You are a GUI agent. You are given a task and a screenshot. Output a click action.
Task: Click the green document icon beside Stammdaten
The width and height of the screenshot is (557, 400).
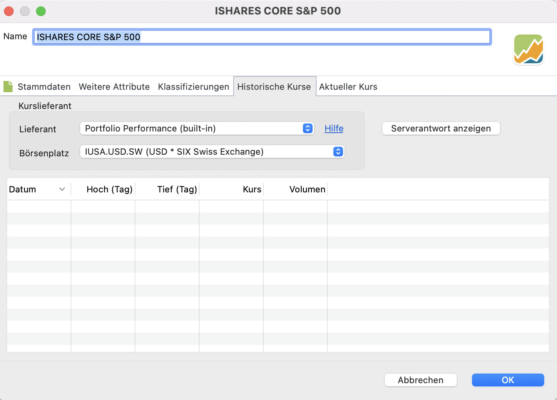tap(8, 87)
